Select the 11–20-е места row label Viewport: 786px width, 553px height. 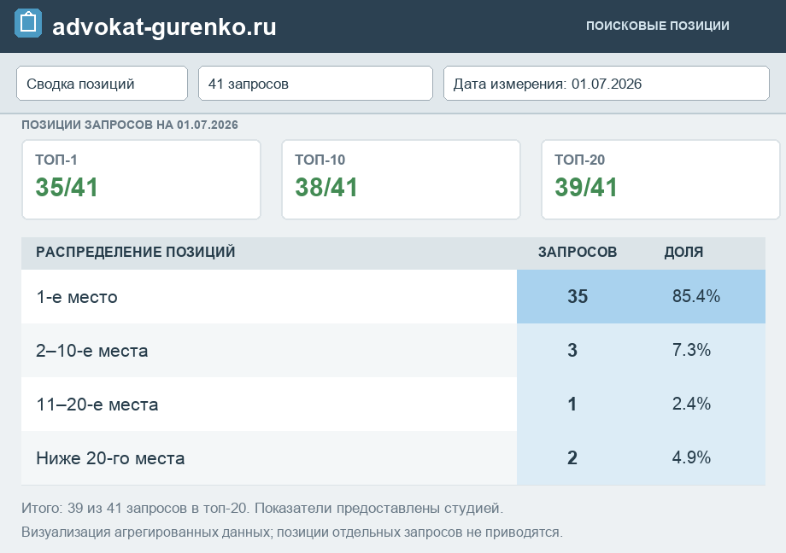[x=97, y=405]
